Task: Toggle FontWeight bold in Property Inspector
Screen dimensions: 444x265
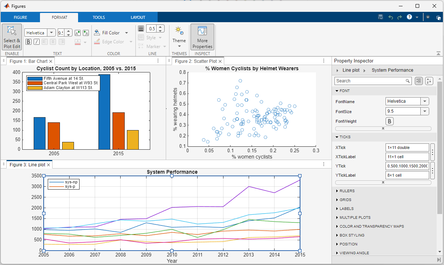Action: point(389,121)
